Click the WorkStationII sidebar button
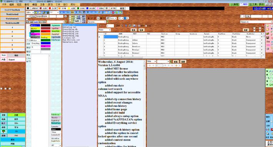The width and height of the screenshot is (273, 147). [x=12, y=18]
